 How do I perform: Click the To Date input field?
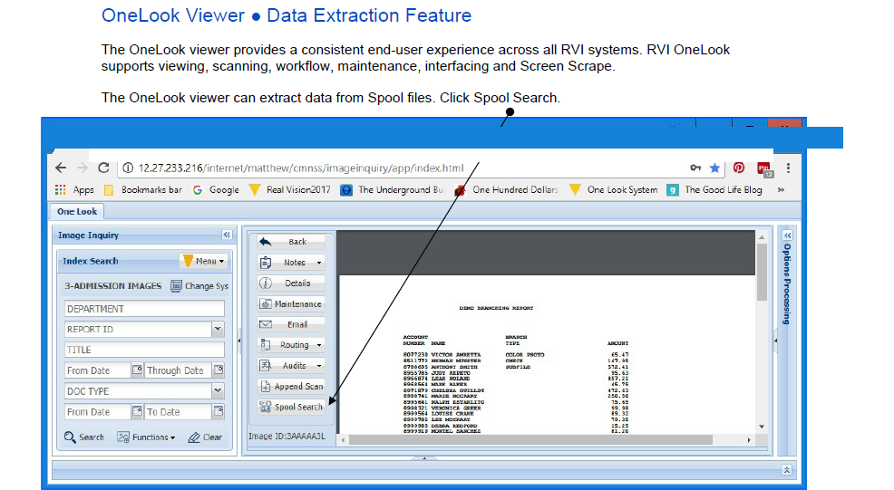click(179, 411)
